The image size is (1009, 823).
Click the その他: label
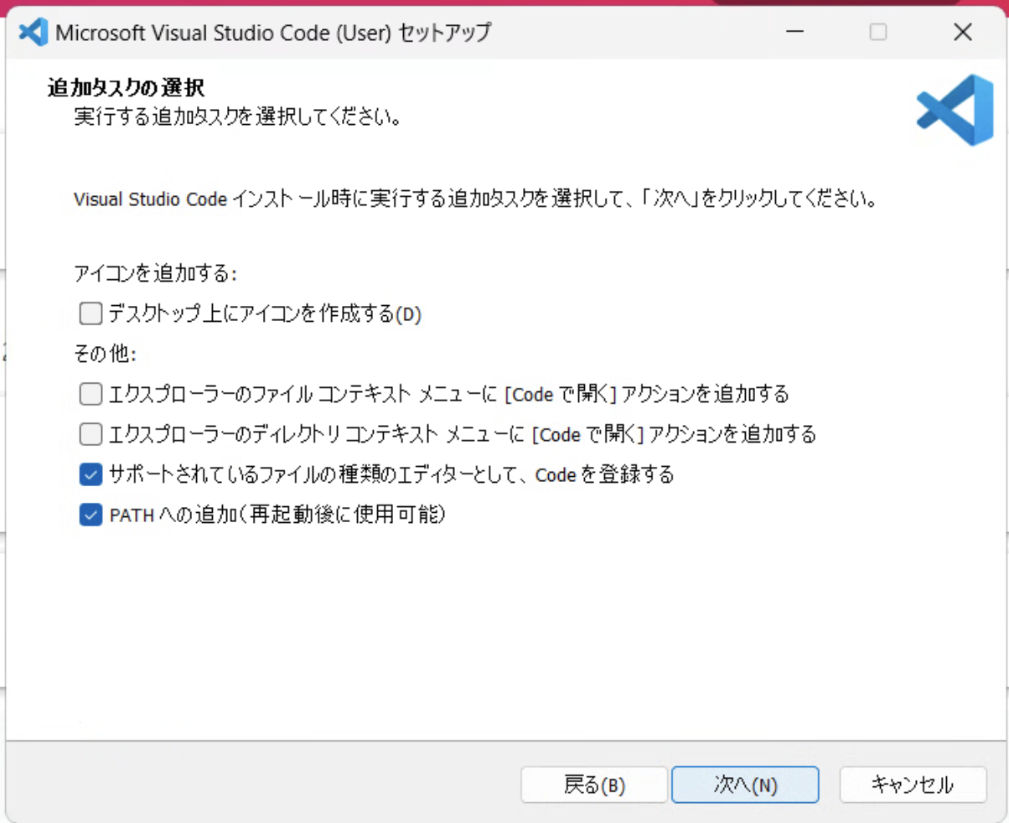coord(105,354)
